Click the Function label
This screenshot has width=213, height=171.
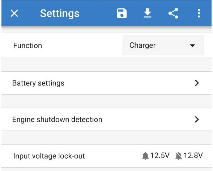click(x=27, y=46)
